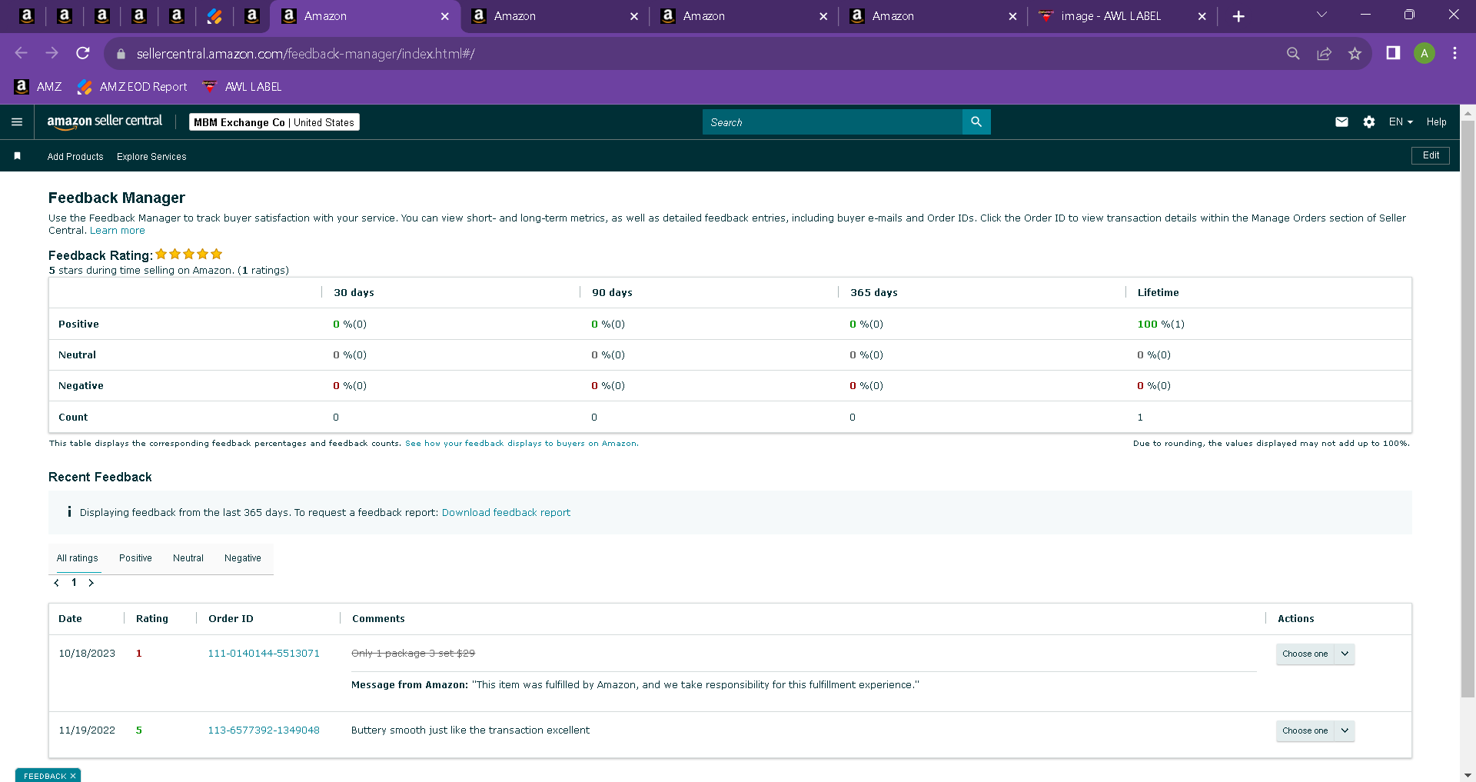The width and height of the screenshot is (1476, 782).
Task: Click the Edit button on the navigation bar
Action: coord(1431,155)
